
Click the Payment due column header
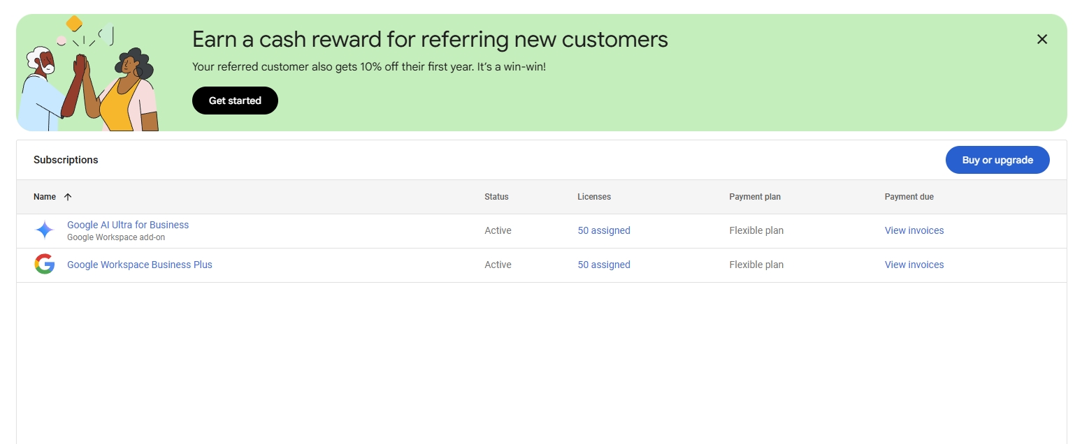tap(909, 197)
